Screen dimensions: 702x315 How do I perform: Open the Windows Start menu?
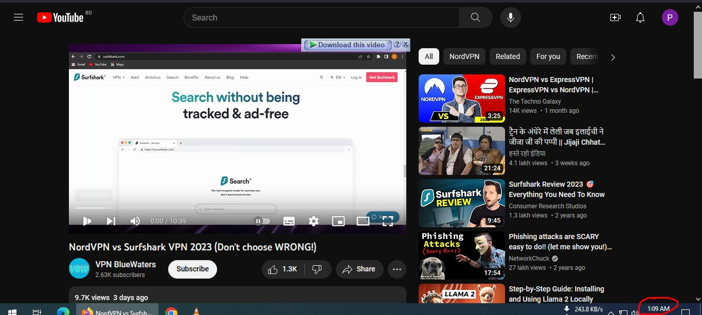pos(11,311)
